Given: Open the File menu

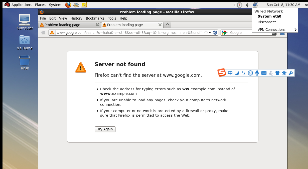Looking at the screenshot, I should 43,18.
